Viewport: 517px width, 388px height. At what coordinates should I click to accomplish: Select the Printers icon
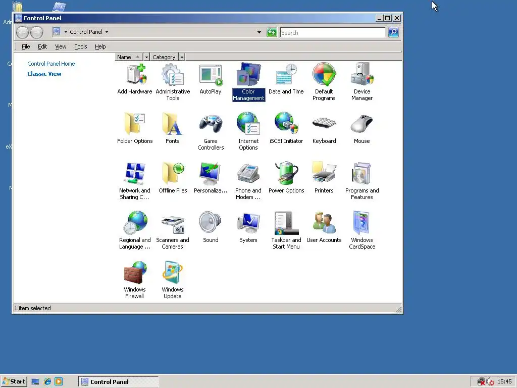tap(324, 178)
